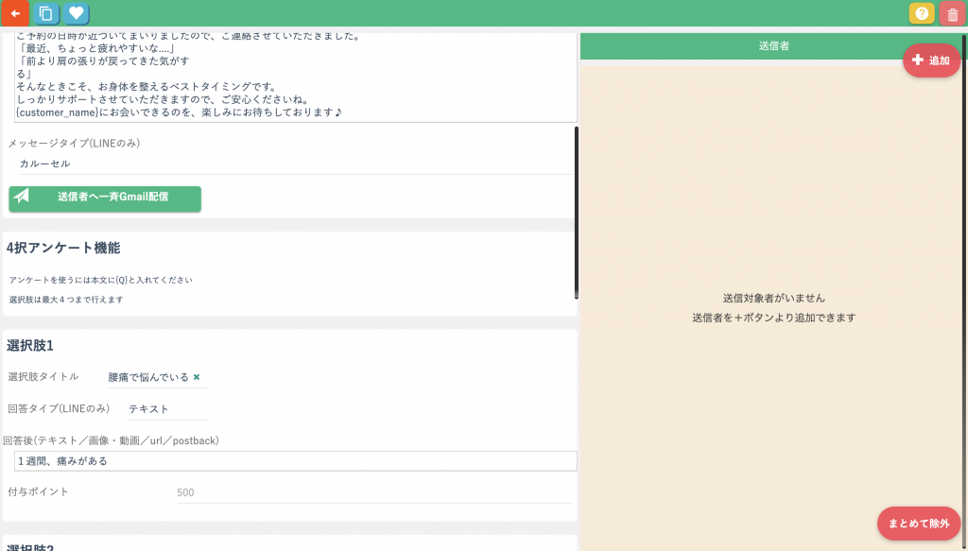Click into the message body text area
968x551 pixels.
tap(293, 80)
